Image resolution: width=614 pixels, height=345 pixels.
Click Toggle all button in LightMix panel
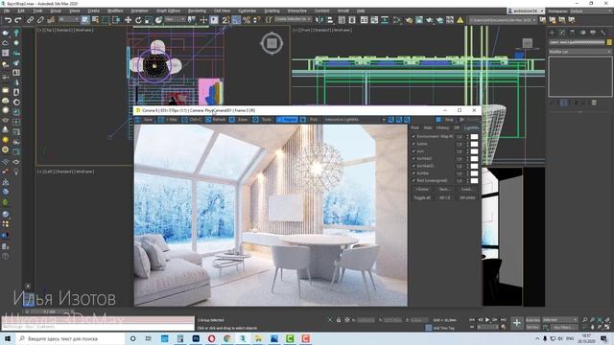[422, 198]
